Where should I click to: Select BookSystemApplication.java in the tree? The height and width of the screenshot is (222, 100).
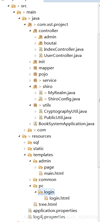pyautogui.click(x=66, y=124)
